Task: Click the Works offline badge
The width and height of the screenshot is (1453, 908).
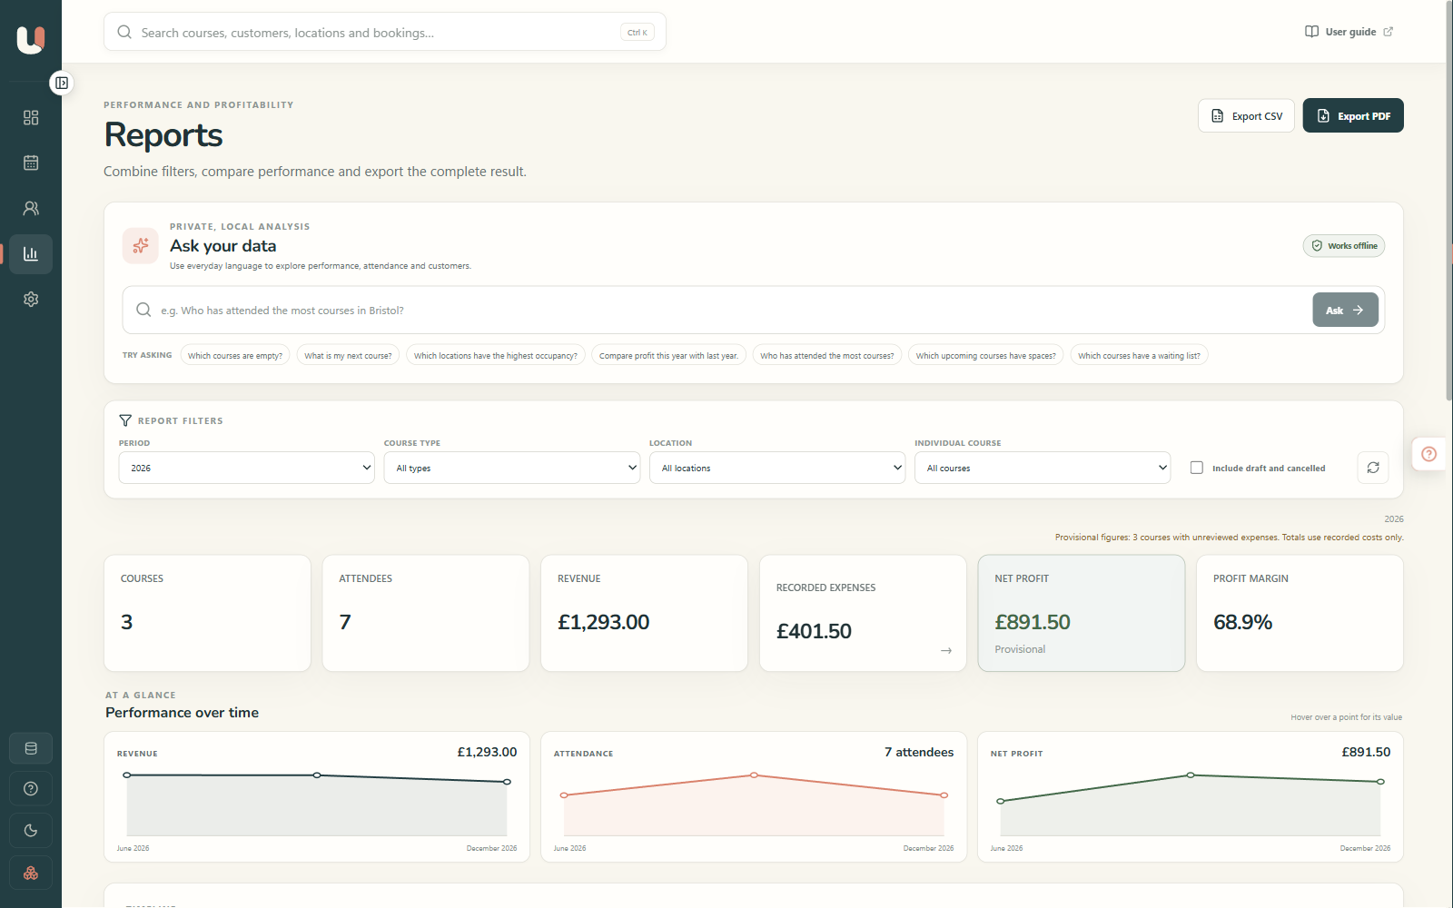Action: pos(1344,246)
